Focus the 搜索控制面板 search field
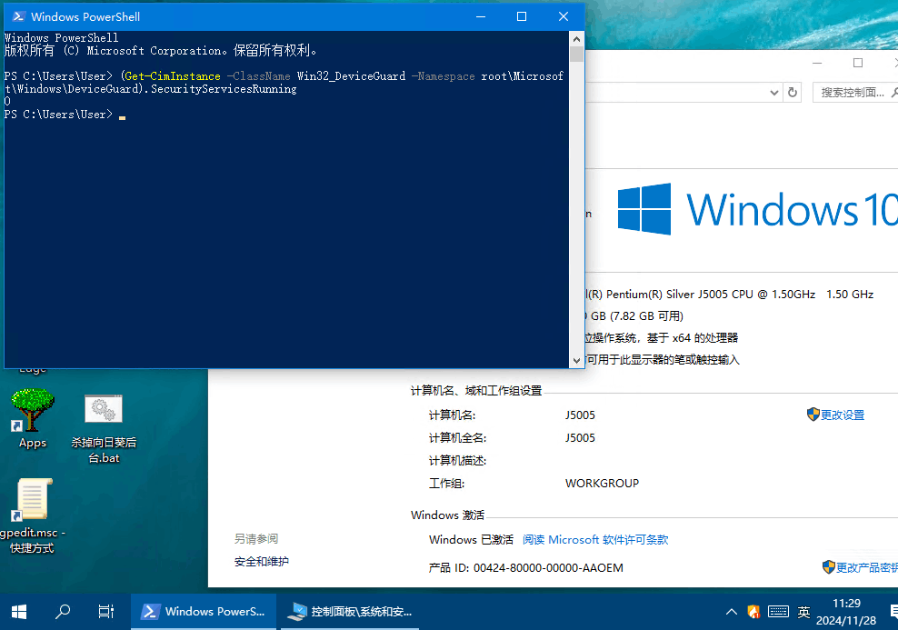This screenshot has height=630, width=898. coord(855,92)
